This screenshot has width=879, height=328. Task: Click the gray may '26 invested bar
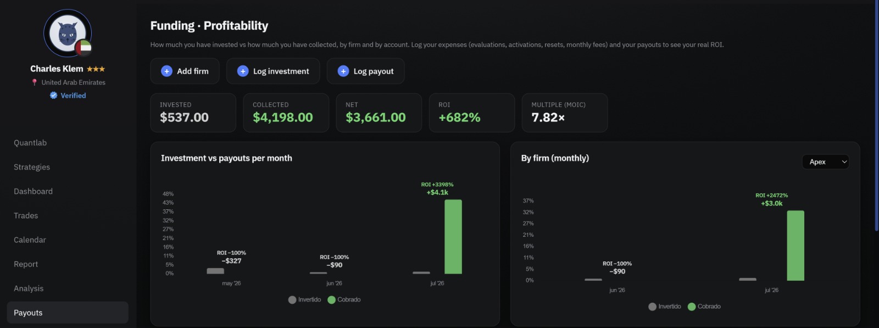tap(215, 271)
